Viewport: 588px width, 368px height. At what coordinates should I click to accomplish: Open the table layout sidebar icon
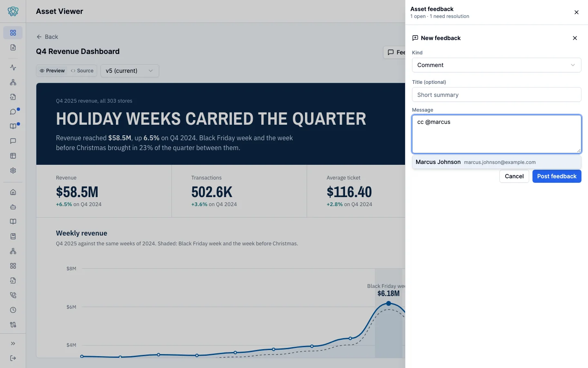[x=13, y=156]
